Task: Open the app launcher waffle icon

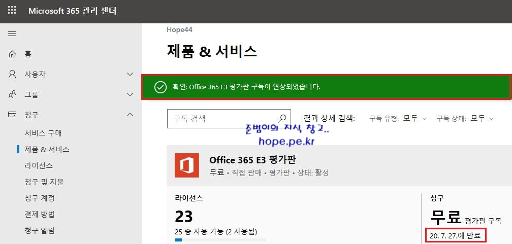Action: click(12, 11)
